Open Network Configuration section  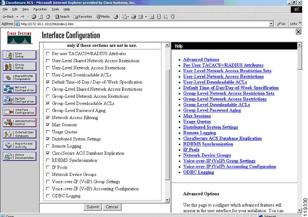click(x=19, y=89)
